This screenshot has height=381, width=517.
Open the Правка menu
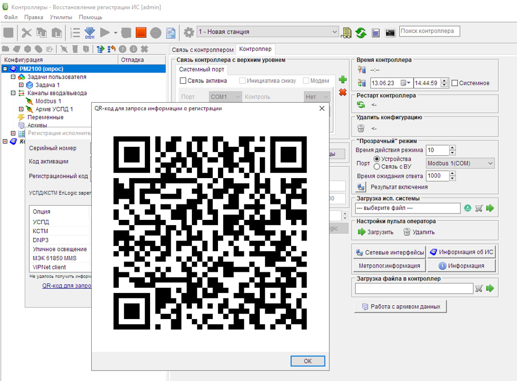click(x=33, y=17)
